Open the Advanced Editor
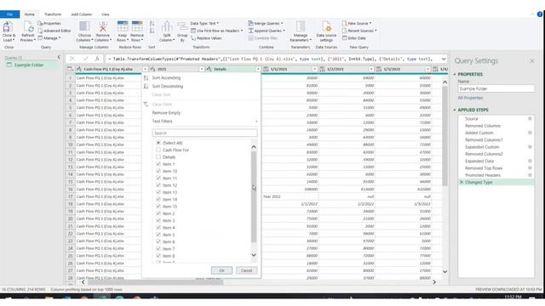The width and height of the screenshot is (545, 306). (x=54, y=31)
